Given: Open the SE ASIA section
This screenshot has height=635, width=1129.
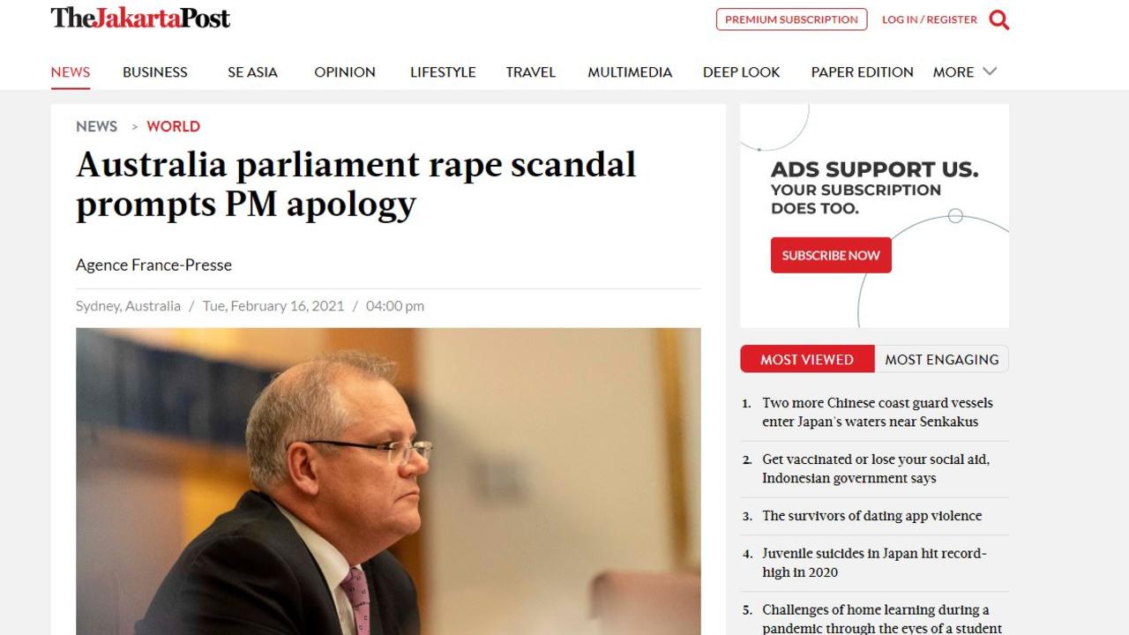Looking at the screenshot, I should coord(252,72).
